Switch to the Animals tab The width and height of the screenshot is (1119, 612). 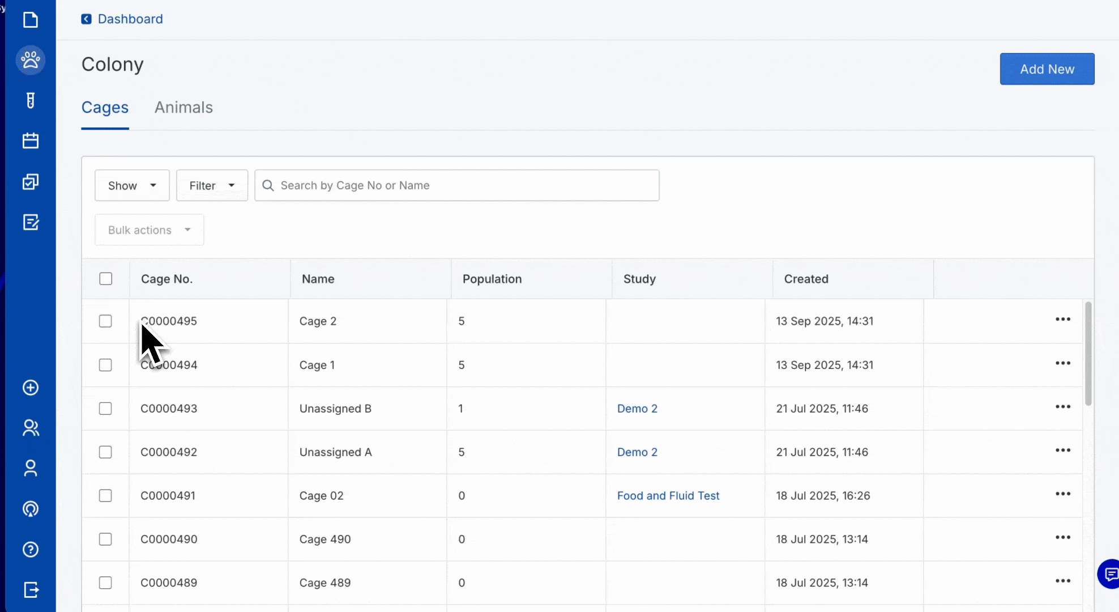click(183, 108)
